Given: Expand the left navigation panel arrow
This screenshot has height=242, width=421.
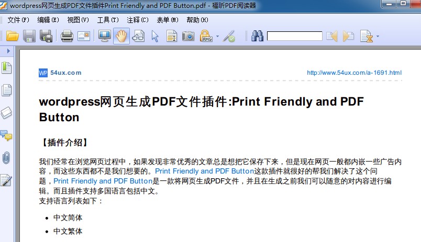Looking at the screenshot, I should [x=8, y=51].
